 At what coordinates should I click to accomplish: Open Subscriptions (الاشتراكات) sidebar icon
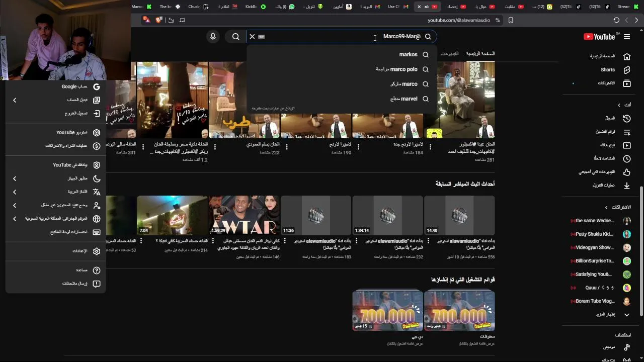627,83
